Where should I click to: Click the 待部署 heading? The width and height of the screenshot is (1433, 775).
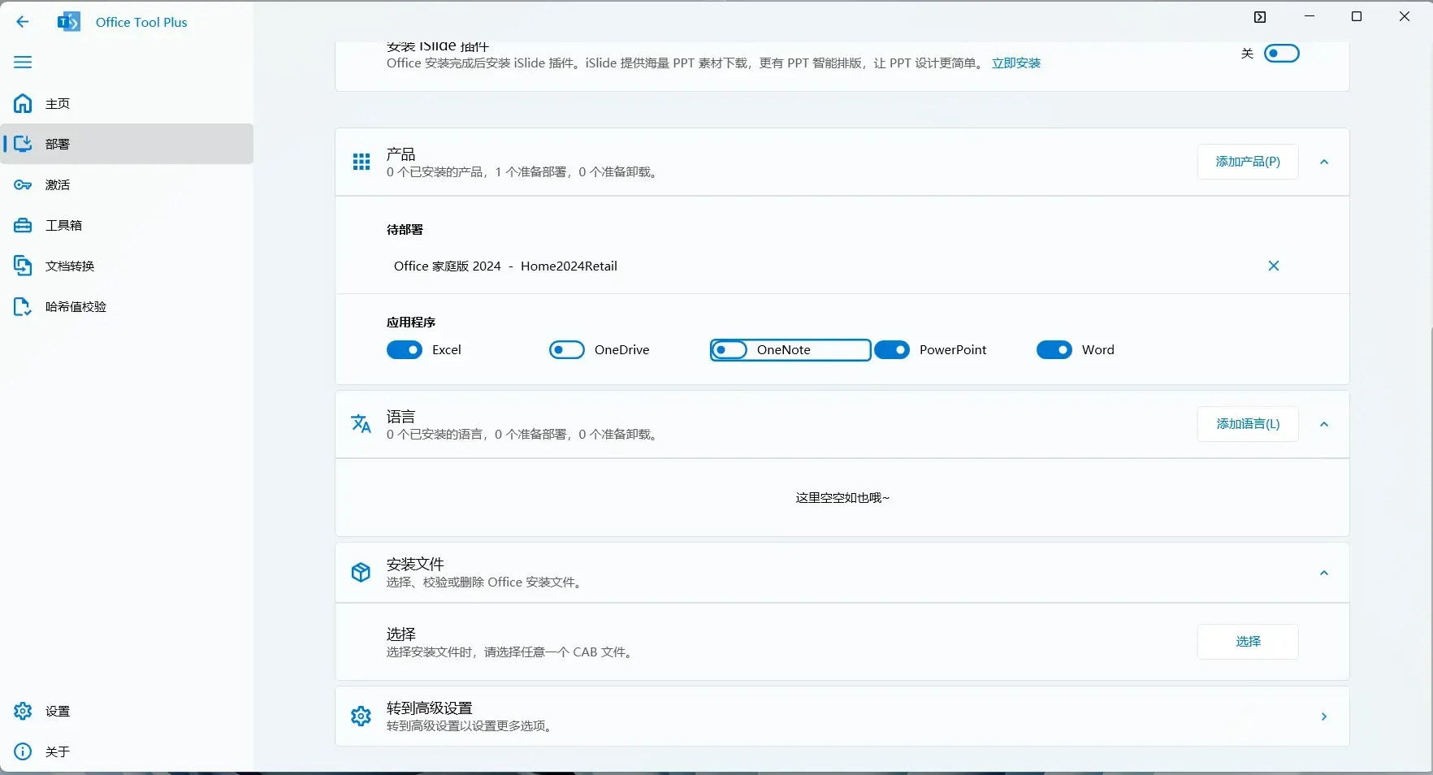[405, 230]
